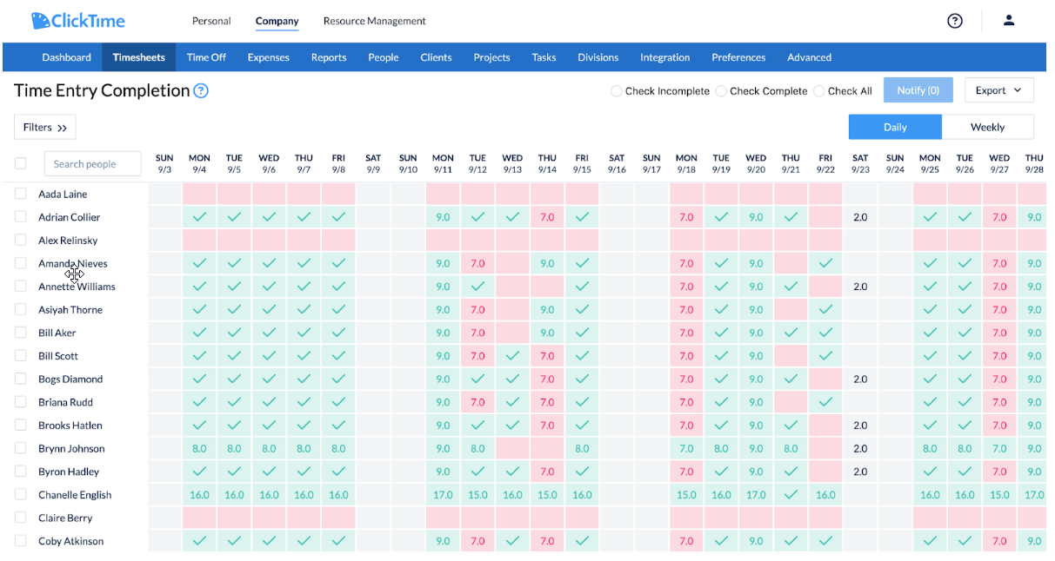Click Adrian Collier's Thu 9/14 7.0 cell

click(547, 217)
